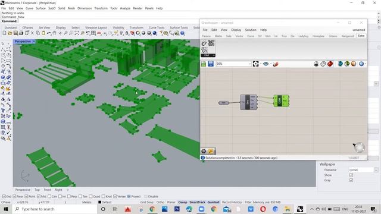Toggle the Wallpaper Gray checkbox
The width and height of the screenshot is (381, 214).
tap(351, 180)
